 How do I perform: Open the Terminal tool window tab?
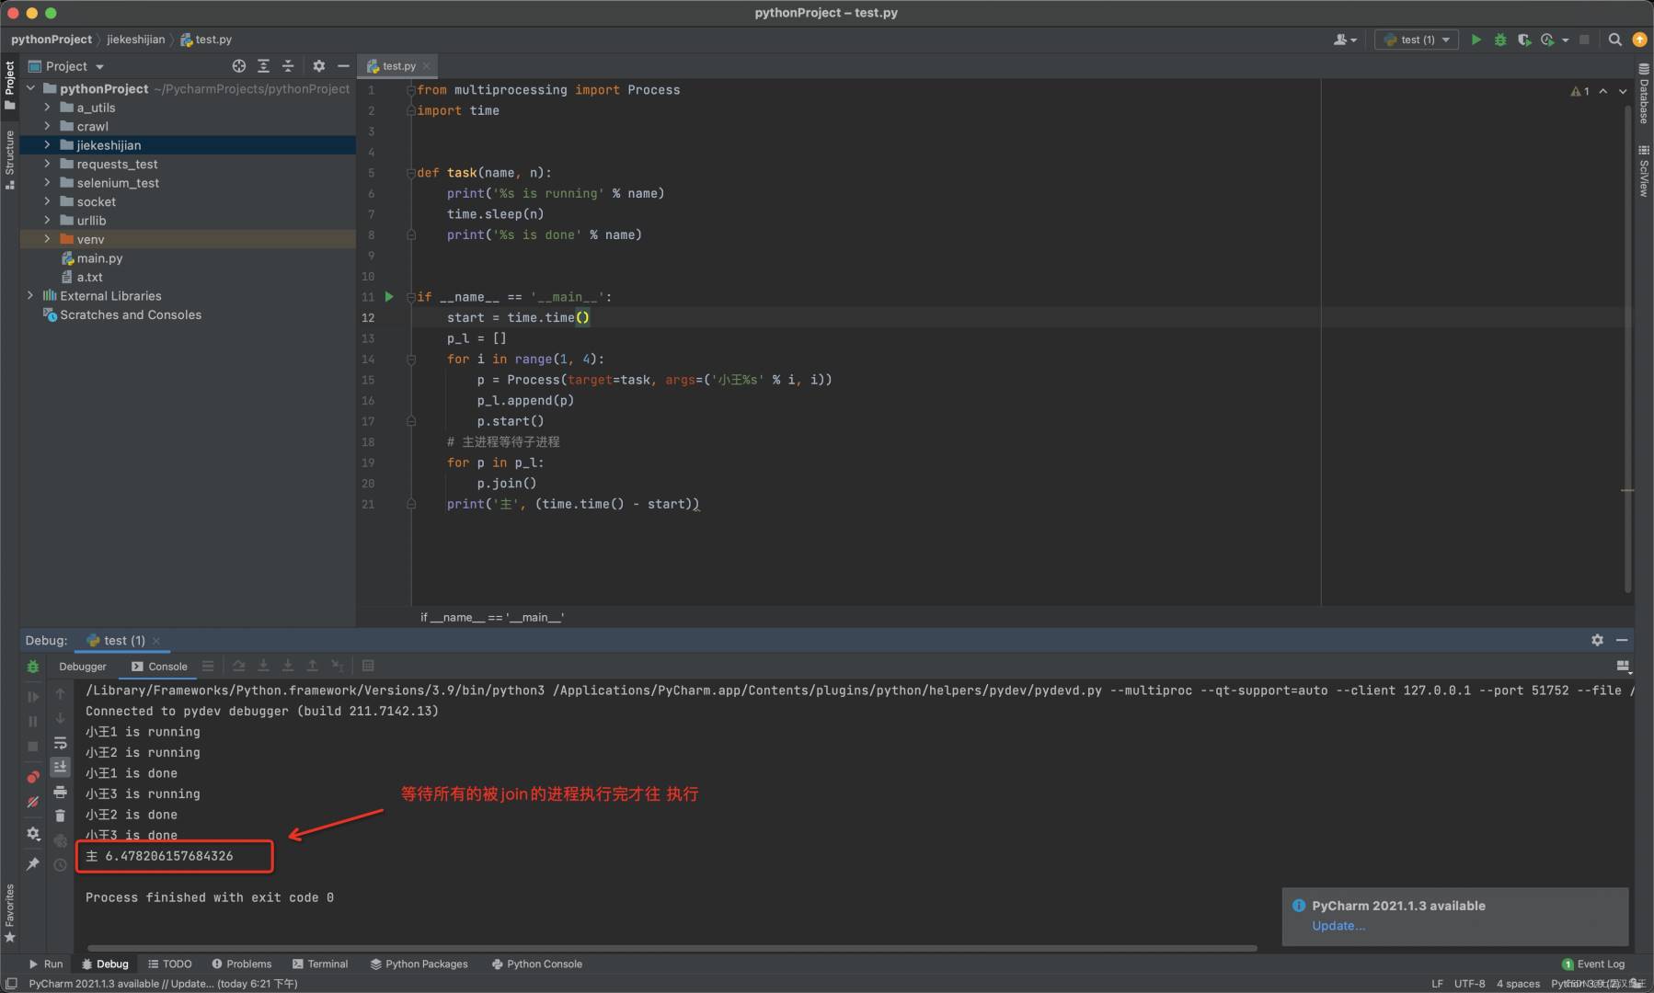coord(320,964)
